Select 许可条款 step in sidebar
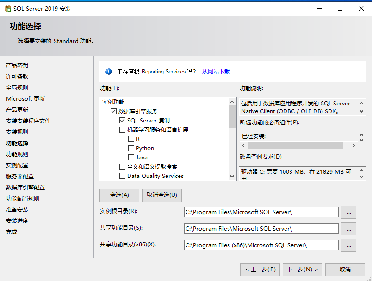This screenshot has height=281, width=372. pos(17,77)
